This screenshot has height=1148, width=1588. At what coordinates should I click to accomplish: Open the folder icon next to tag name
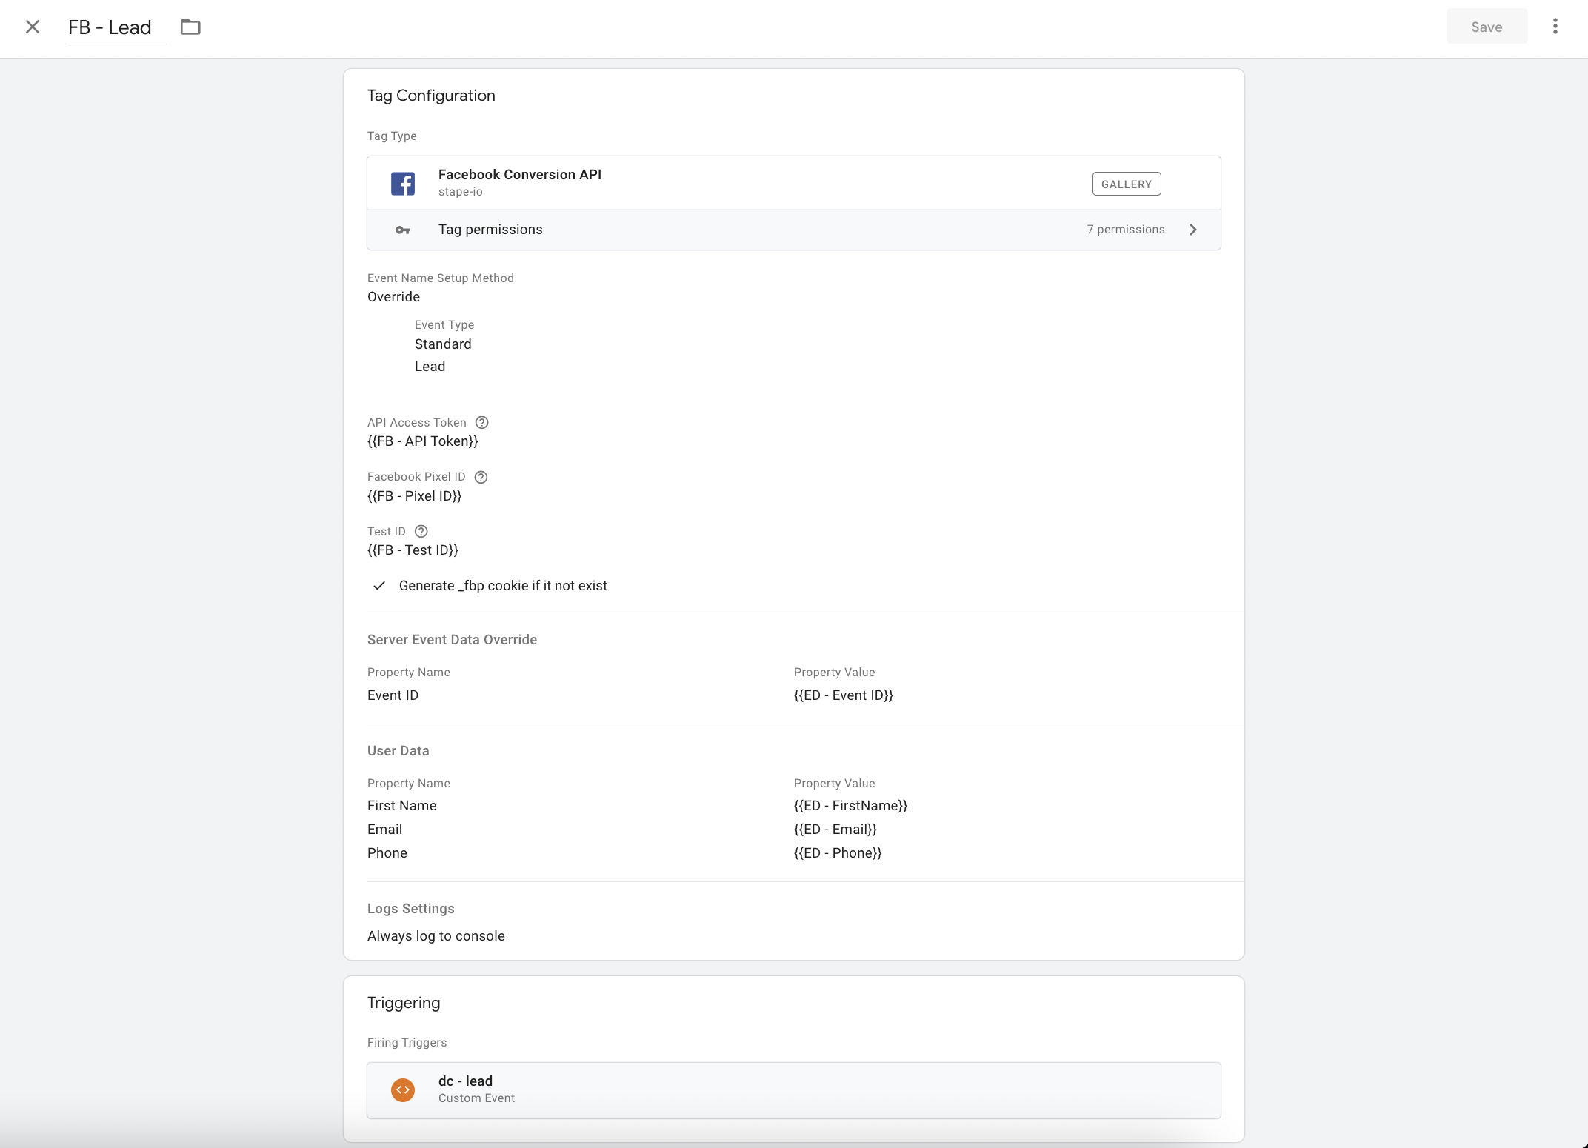pyautogui.click(x=190, y=27)
